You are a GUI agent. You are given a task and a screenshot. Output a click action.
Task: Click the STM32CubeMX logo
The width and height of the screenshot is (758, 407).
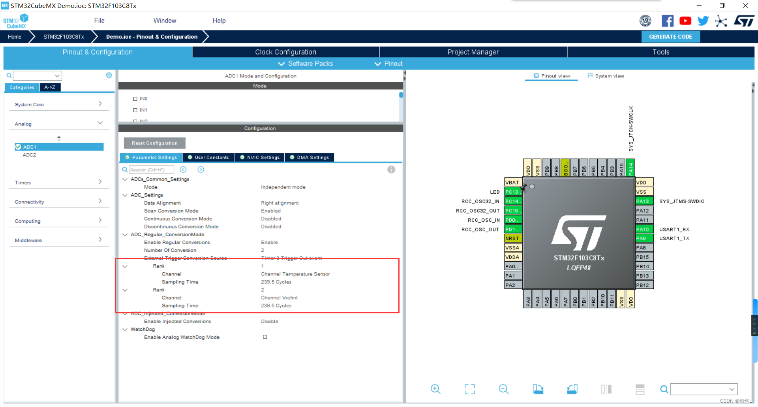pyautogui.click(x=16, y=21)
